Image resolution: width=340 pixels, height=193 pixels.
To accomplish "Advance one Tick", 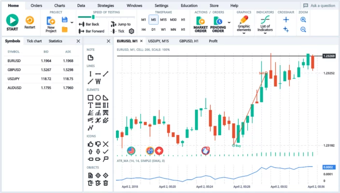I will tap(118, 31).
